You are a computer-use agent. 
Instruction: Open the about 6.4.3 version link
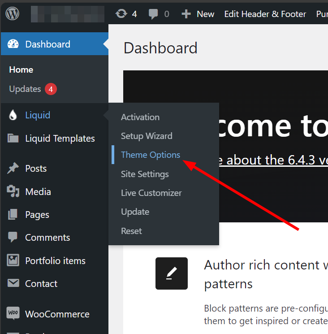point(273,160)
